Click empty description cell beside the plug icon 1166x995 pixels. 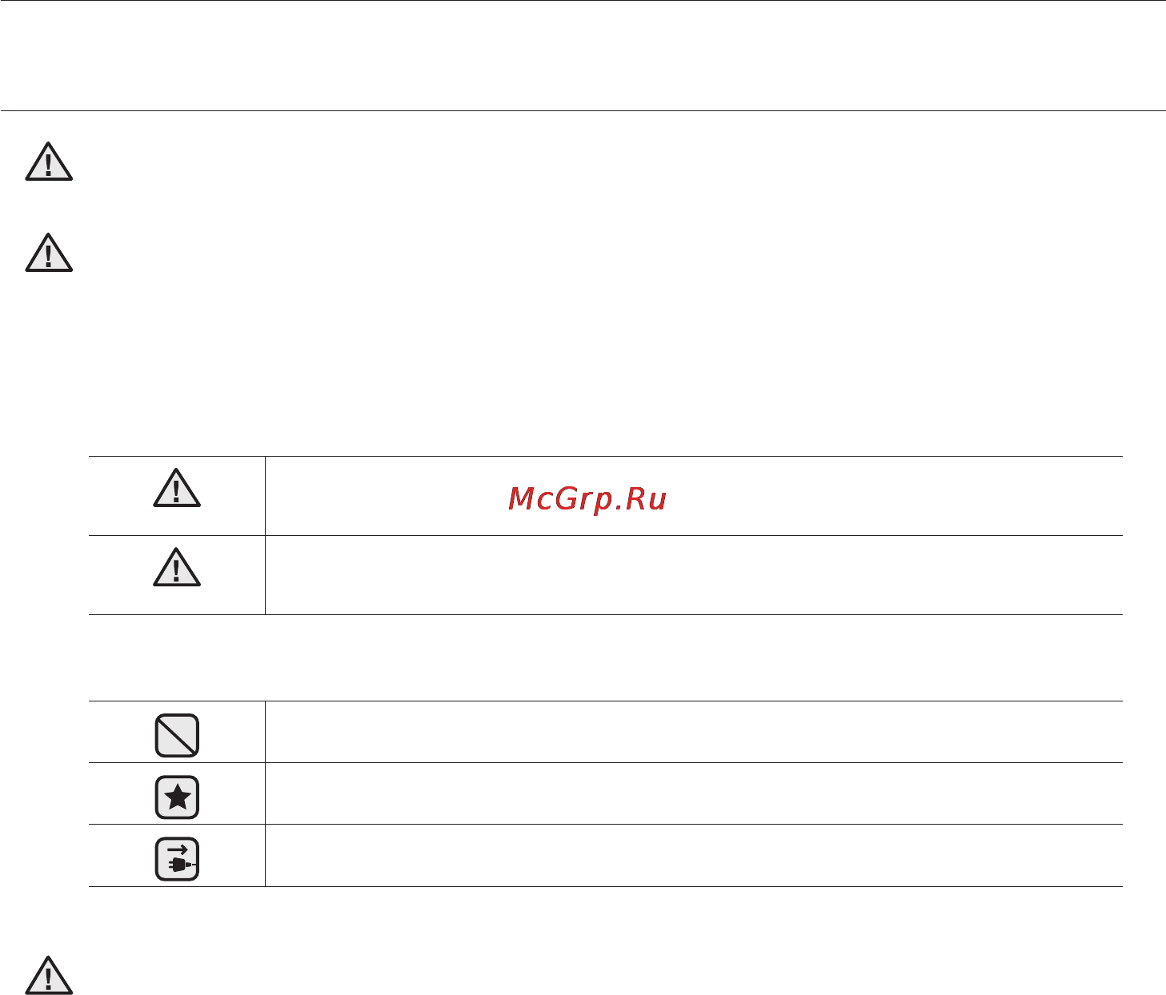(x=694, y=856)
